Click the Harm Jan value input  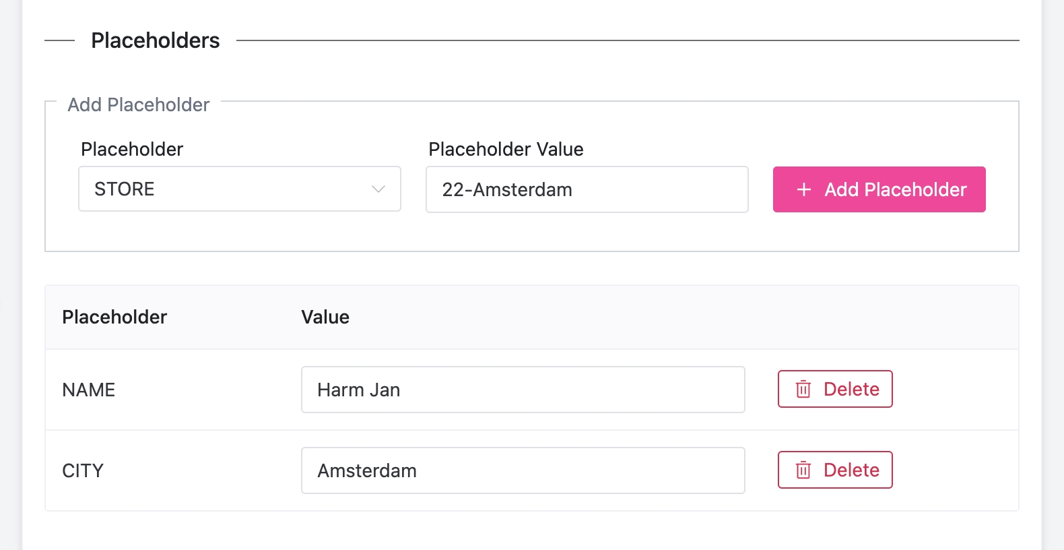tap(523, 390)
